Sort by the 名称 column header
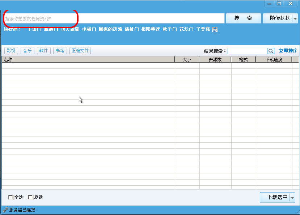The image size is (300, 215). pos(88,59)
